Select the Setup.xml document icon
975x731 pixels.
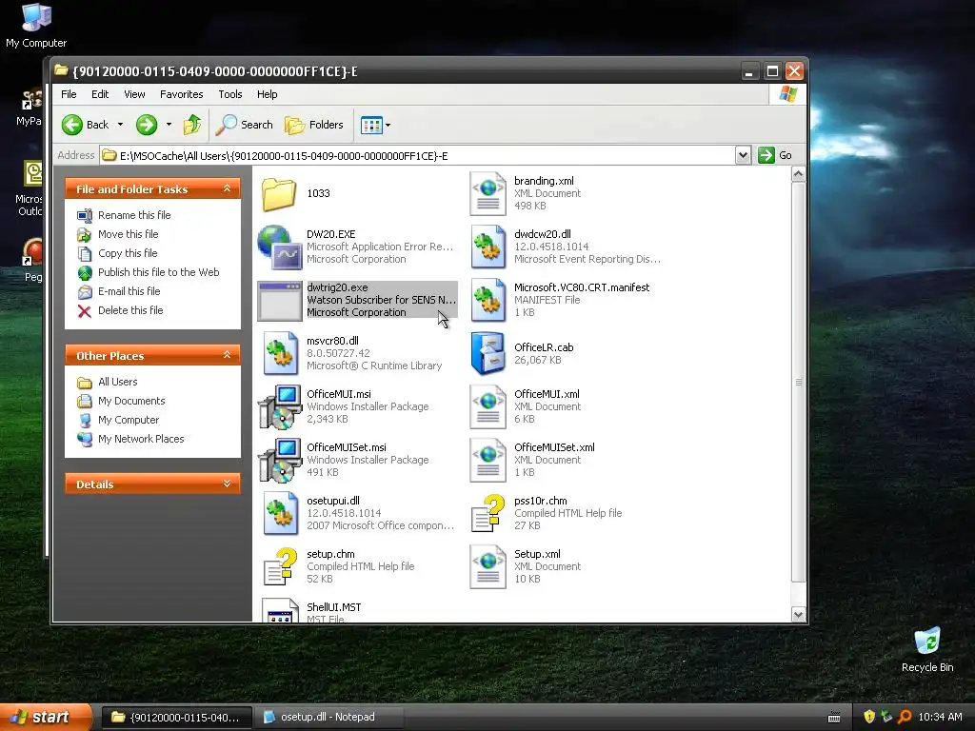pyautogui.click(x=487, y=567)
